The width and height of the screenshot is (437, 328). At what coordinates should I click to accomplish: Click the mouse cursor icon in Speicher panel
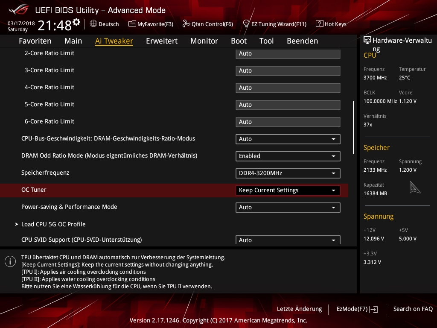(415, 187)
